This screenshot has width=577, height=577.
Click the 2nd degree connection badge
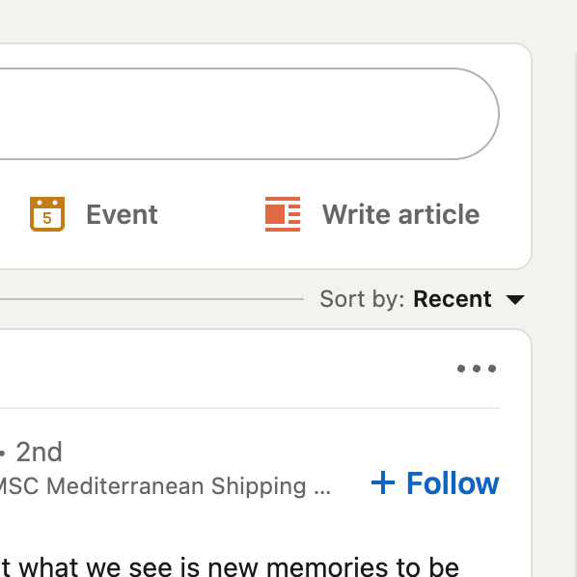pyautogui.click(x=39, y=452)
